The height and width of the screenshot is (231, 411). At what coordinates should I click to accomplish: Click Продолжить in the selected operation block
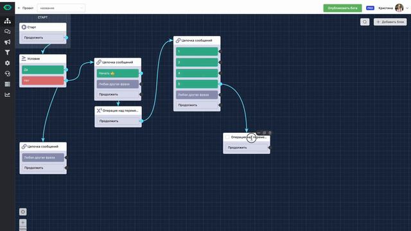coord(247,148)
